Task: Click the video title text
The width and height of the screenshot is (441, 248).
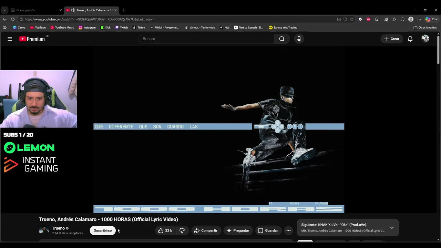Action: coord(108,219)
